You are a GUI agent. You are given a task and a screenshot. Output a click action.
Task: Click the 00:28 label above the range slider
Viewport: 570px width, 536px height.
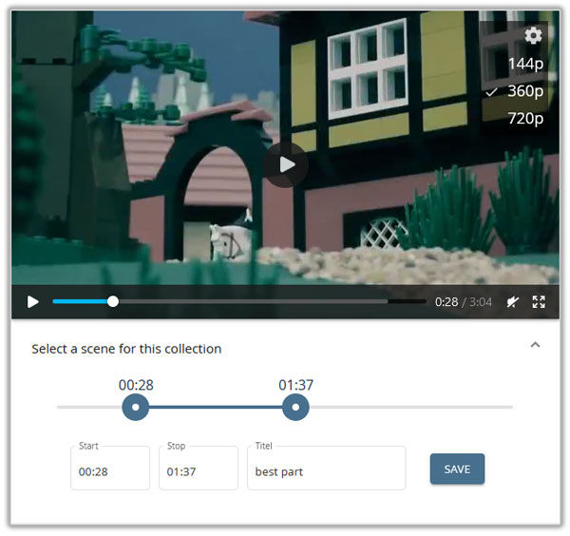point(136,385)
